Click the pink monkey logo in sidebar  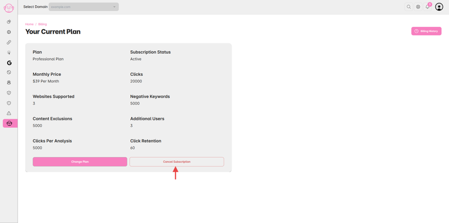9,8
